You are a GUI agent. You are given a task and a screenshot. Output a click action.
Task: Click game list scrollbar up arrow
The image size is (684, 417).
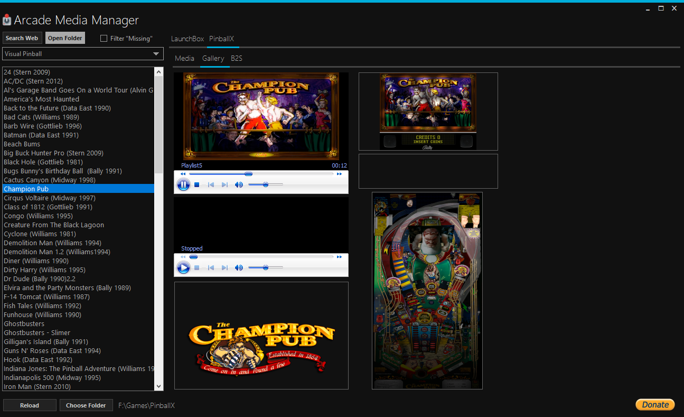(x=159, y=71)
